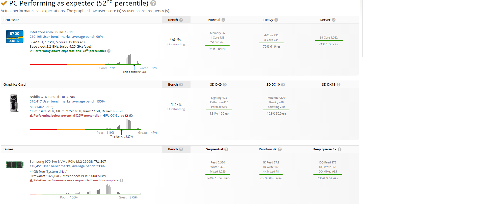This screenshot has width=483, height=204.
Task: Click the LGA1151, 1 CPU, 6 cores line
Action: pos(57,42)
